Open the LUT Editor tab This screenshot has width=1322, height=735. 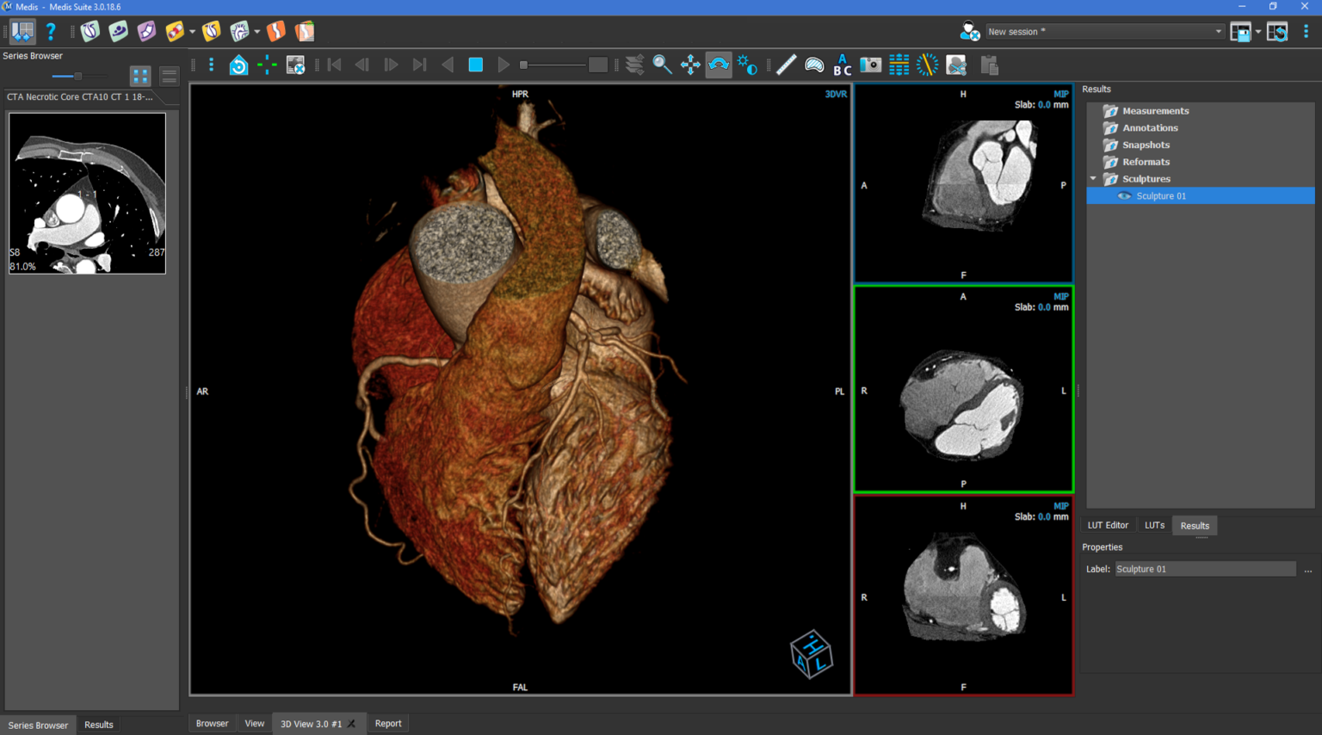point(1108,525)
